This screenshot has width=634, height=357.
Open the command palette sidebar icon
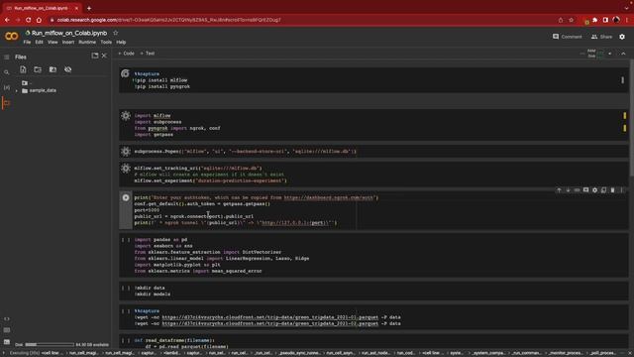pos(7,330)
